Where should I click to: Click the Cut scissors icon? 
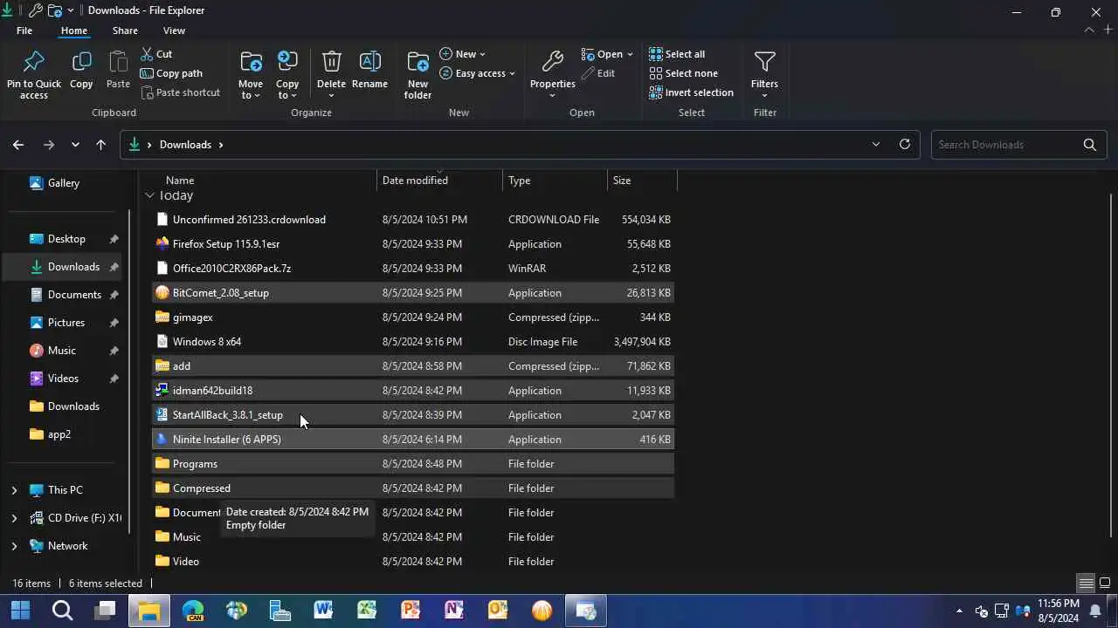point(147,54)
